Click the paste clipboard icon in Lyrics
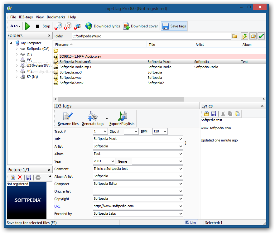This screenshot has width=275, height=234. [x=237, y=114]
